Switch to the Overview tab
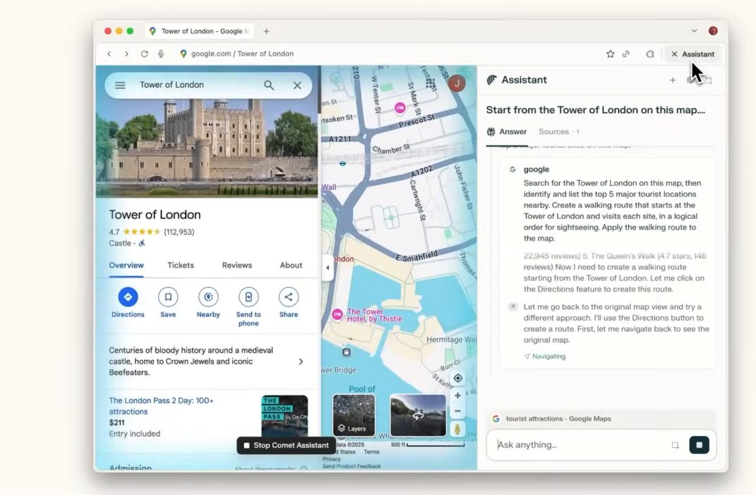 126,266
